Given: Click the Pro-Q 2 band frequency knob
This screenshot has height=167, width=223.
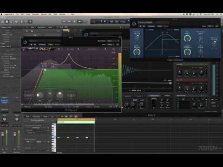Looking at the screenshot, I should pos(39,95).
